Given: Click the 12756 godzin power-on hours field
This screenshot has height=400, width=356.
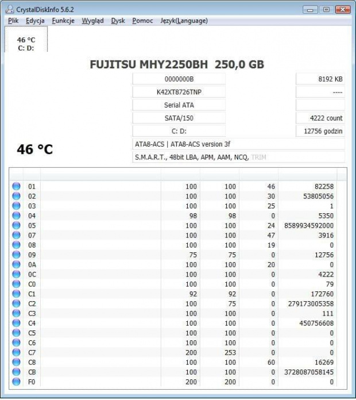Looking at the screenshot, I should tap(320, 131).
